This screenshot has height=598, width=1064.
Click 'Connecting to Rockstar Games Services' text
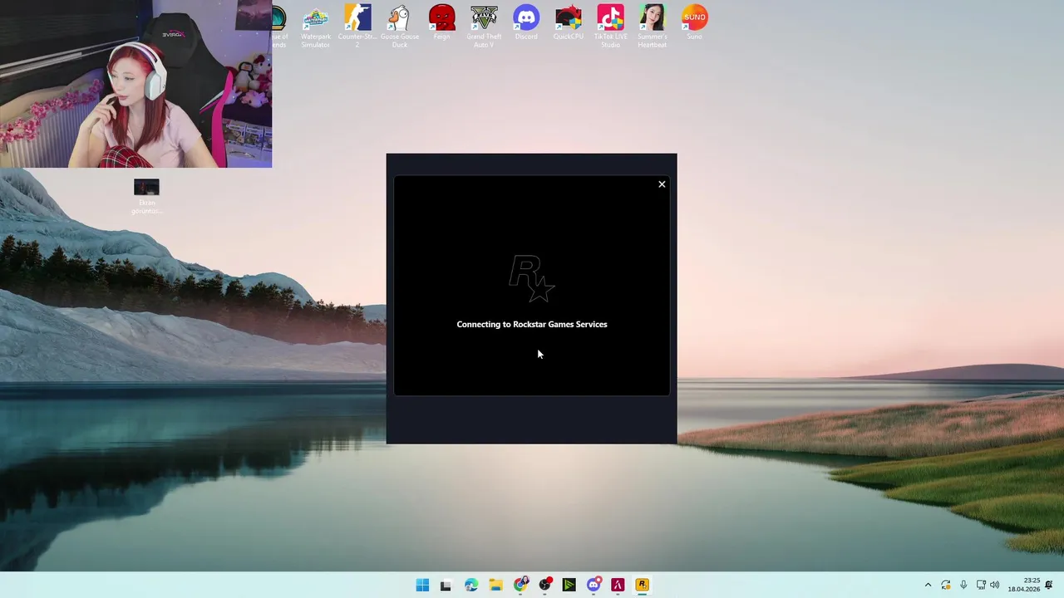point(532,324)
